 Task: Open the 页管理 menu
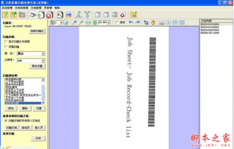pos(48,8)
